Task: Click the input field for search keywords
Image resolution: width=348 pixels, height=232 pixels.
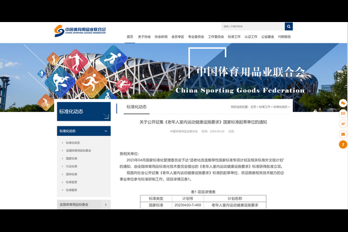Action: pos(253,27)
